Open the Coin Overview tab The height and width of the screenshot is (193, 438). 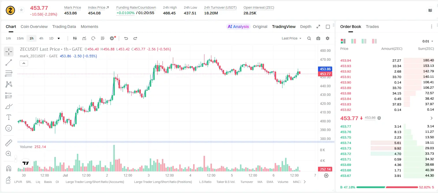pyautogui.click(x=34, y=27)
